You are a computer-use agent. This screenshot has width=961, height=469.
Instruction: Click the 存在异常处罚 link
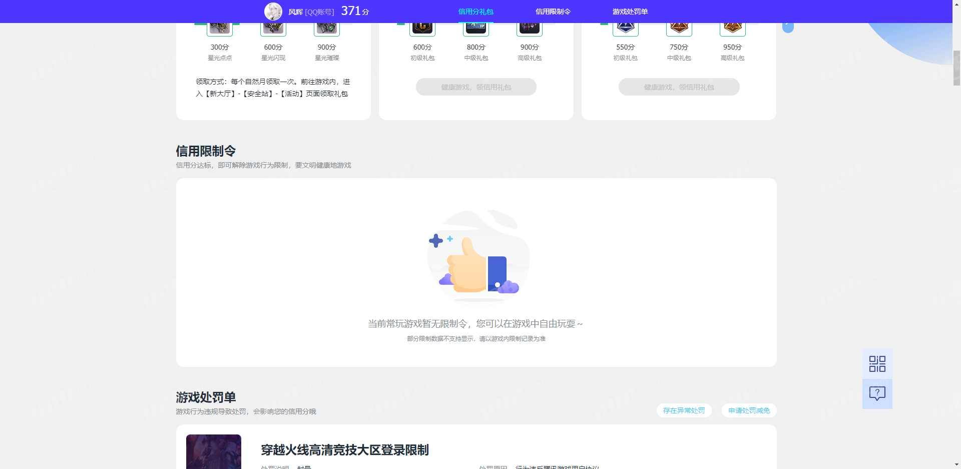[684, 410]
